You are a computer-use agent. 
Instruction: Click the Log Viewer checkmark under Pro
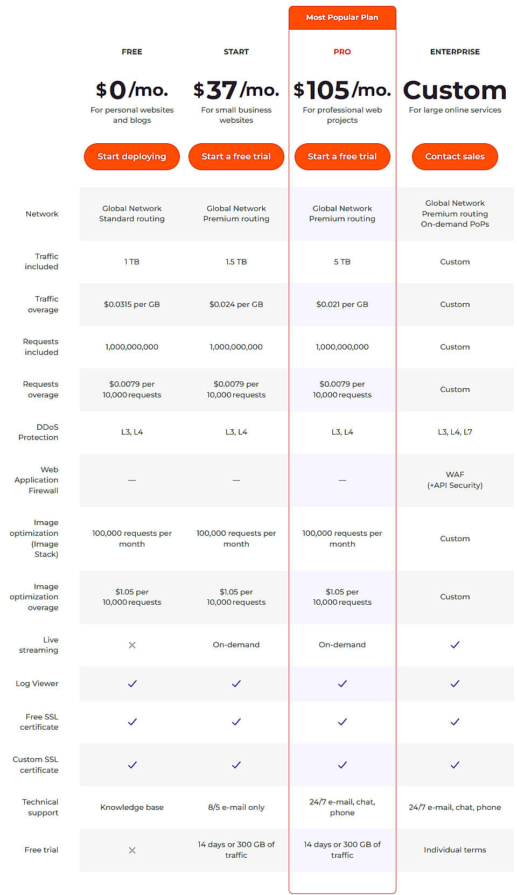(x=343, y=684)
